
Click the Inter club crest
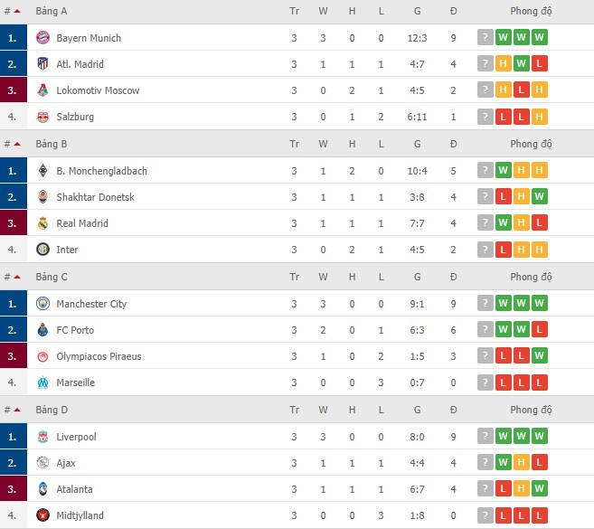tap(42, 250)
